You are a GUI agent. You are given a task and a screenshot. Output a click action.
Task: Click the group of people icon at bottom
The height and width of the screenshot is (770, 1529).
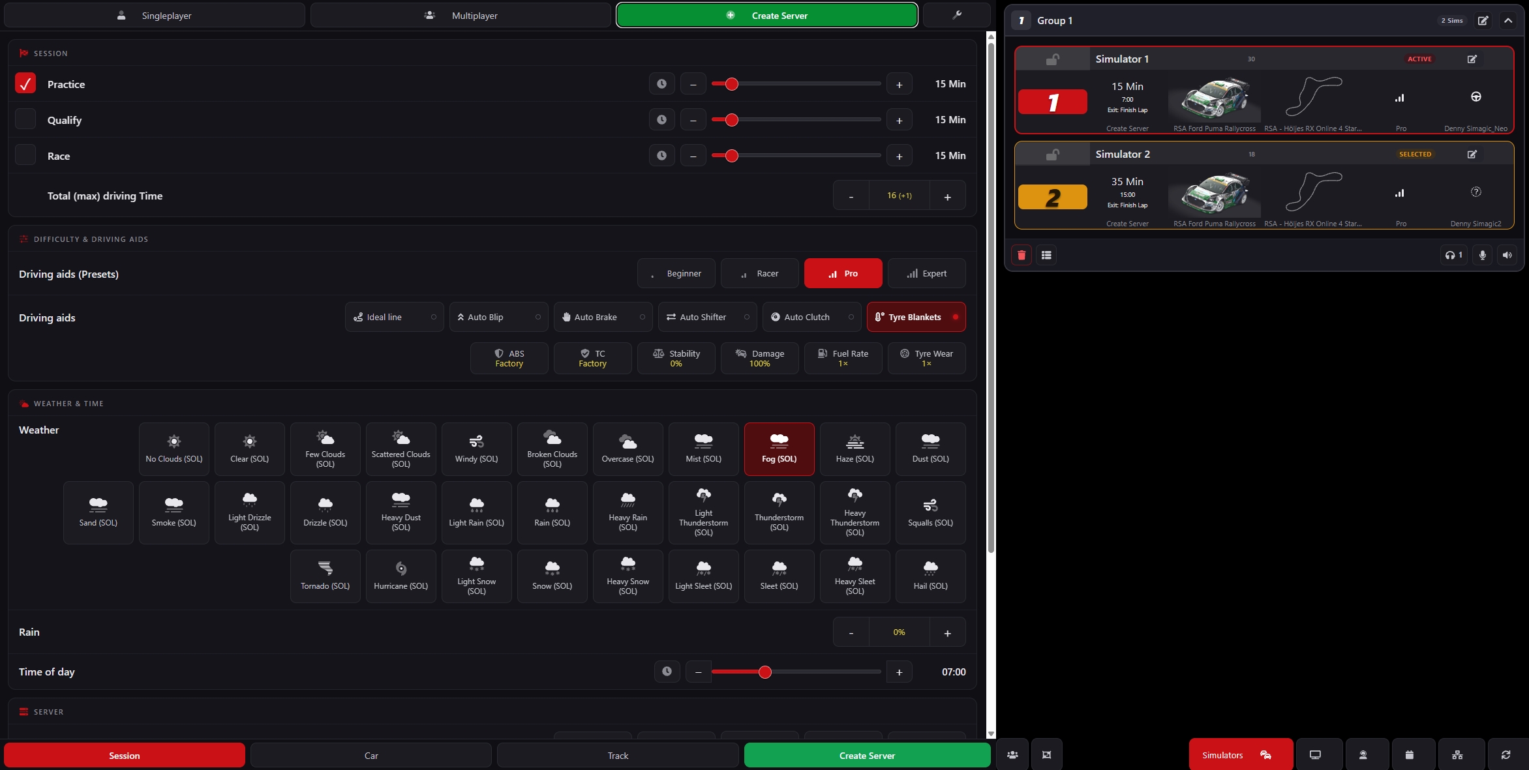(x=1012, y=755)
